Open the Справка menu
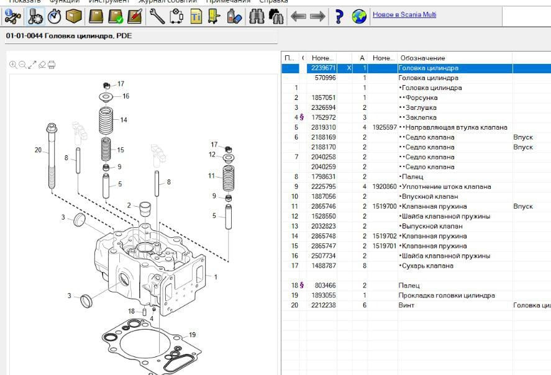 pos(273,1)
